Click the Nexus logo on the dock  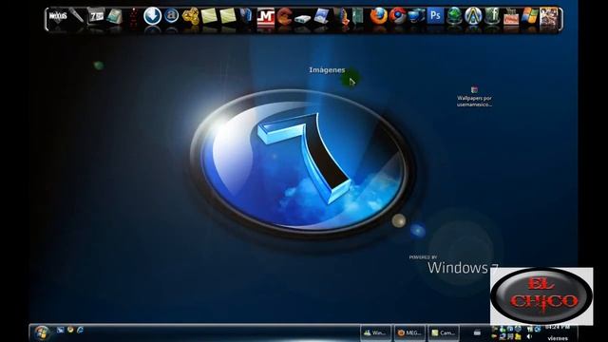[x=58, y=17]
